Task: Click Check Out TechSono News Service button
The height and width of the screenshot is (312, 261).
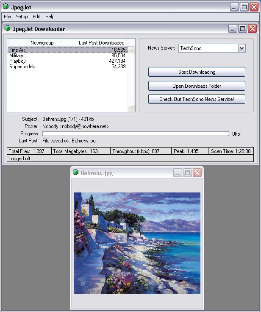Action: coord(197,99)
